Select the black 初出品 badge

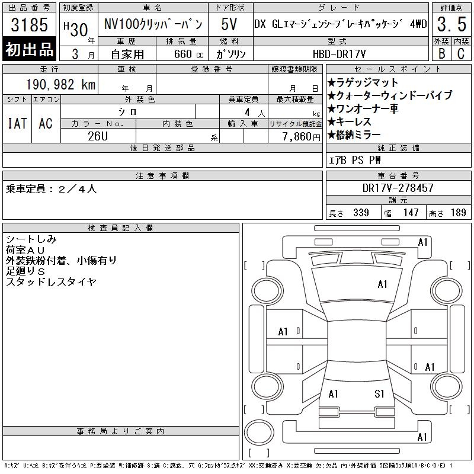29,49
